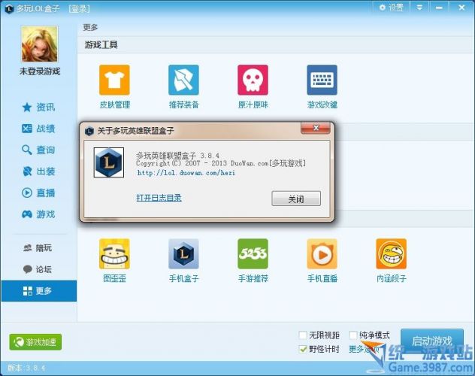The width and height of the screenshot is (475, 376).
Task: Open the 内涵段子 smiley icon
Action: click(391, 254)
